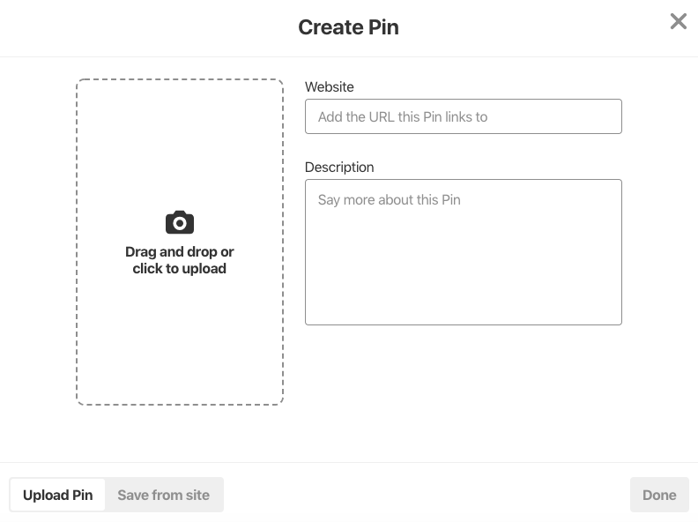Click empty lower part of Description box
This screenshot has height=522, width=698.
(463, 285)
